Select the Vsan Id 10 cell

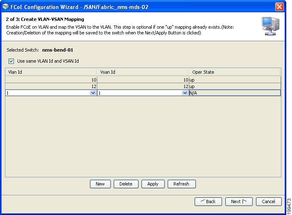(143, 80)
